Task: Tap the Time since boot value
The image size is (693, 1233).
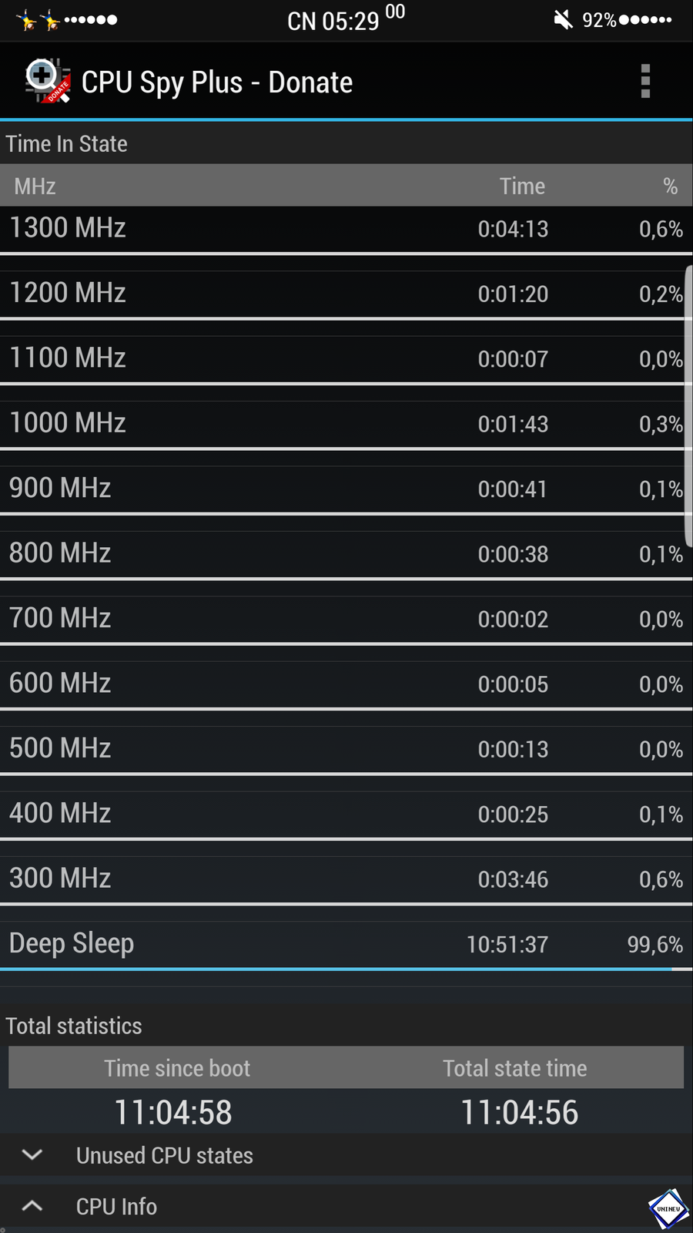Action: tap(173, 1112)
